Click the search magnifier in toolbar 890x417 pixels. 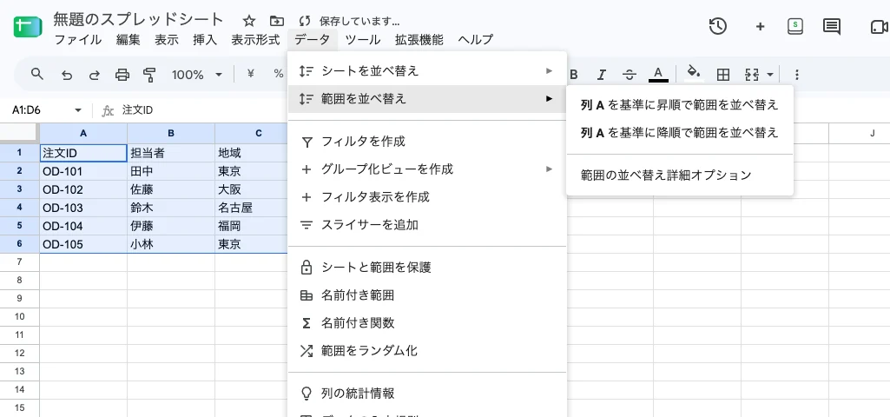click(x=36, y=74)
